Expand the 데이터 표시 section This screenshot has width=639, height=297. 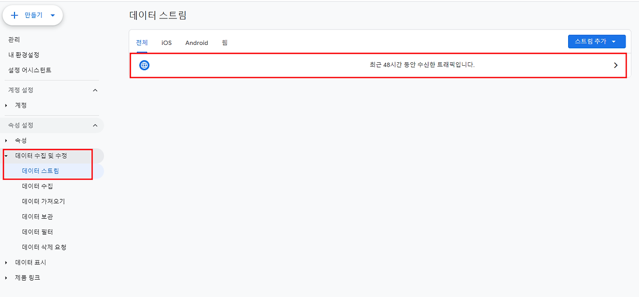(5, 262)
